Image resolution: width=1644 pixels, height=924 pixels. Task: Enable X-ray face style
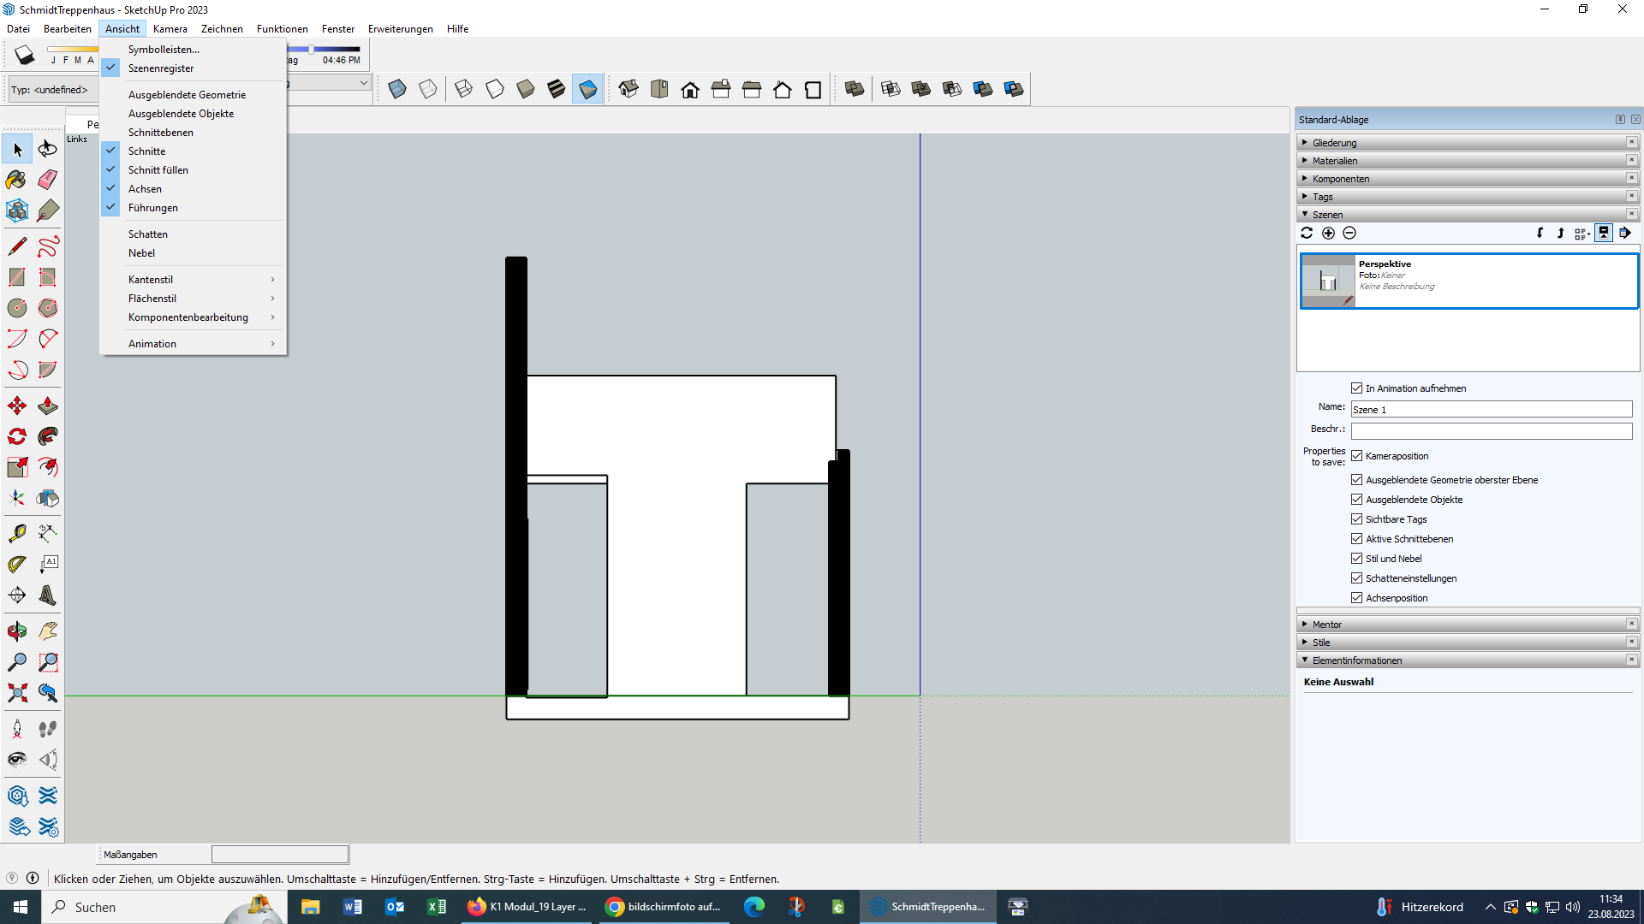[x=397, y=89]
